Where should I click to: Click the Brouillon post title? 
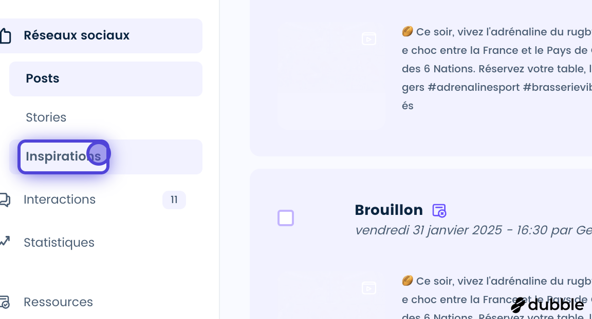tap(389, 210)
